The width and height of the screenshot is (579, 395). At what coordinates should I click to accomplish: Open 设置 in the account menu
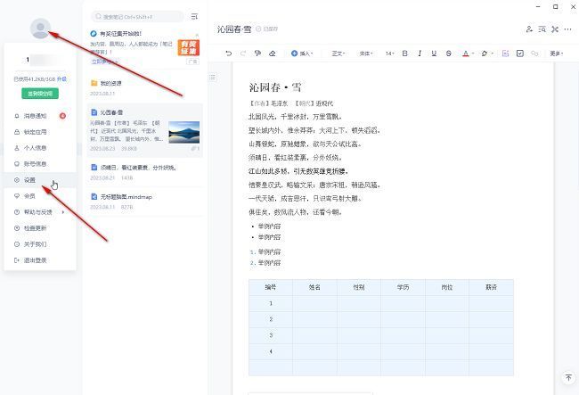pyautogui.click(x=29, y=180)
